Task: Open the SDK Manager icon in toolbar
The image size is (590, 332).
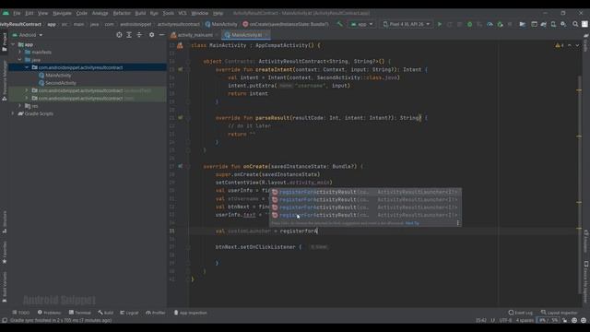Action: point(563,24)
